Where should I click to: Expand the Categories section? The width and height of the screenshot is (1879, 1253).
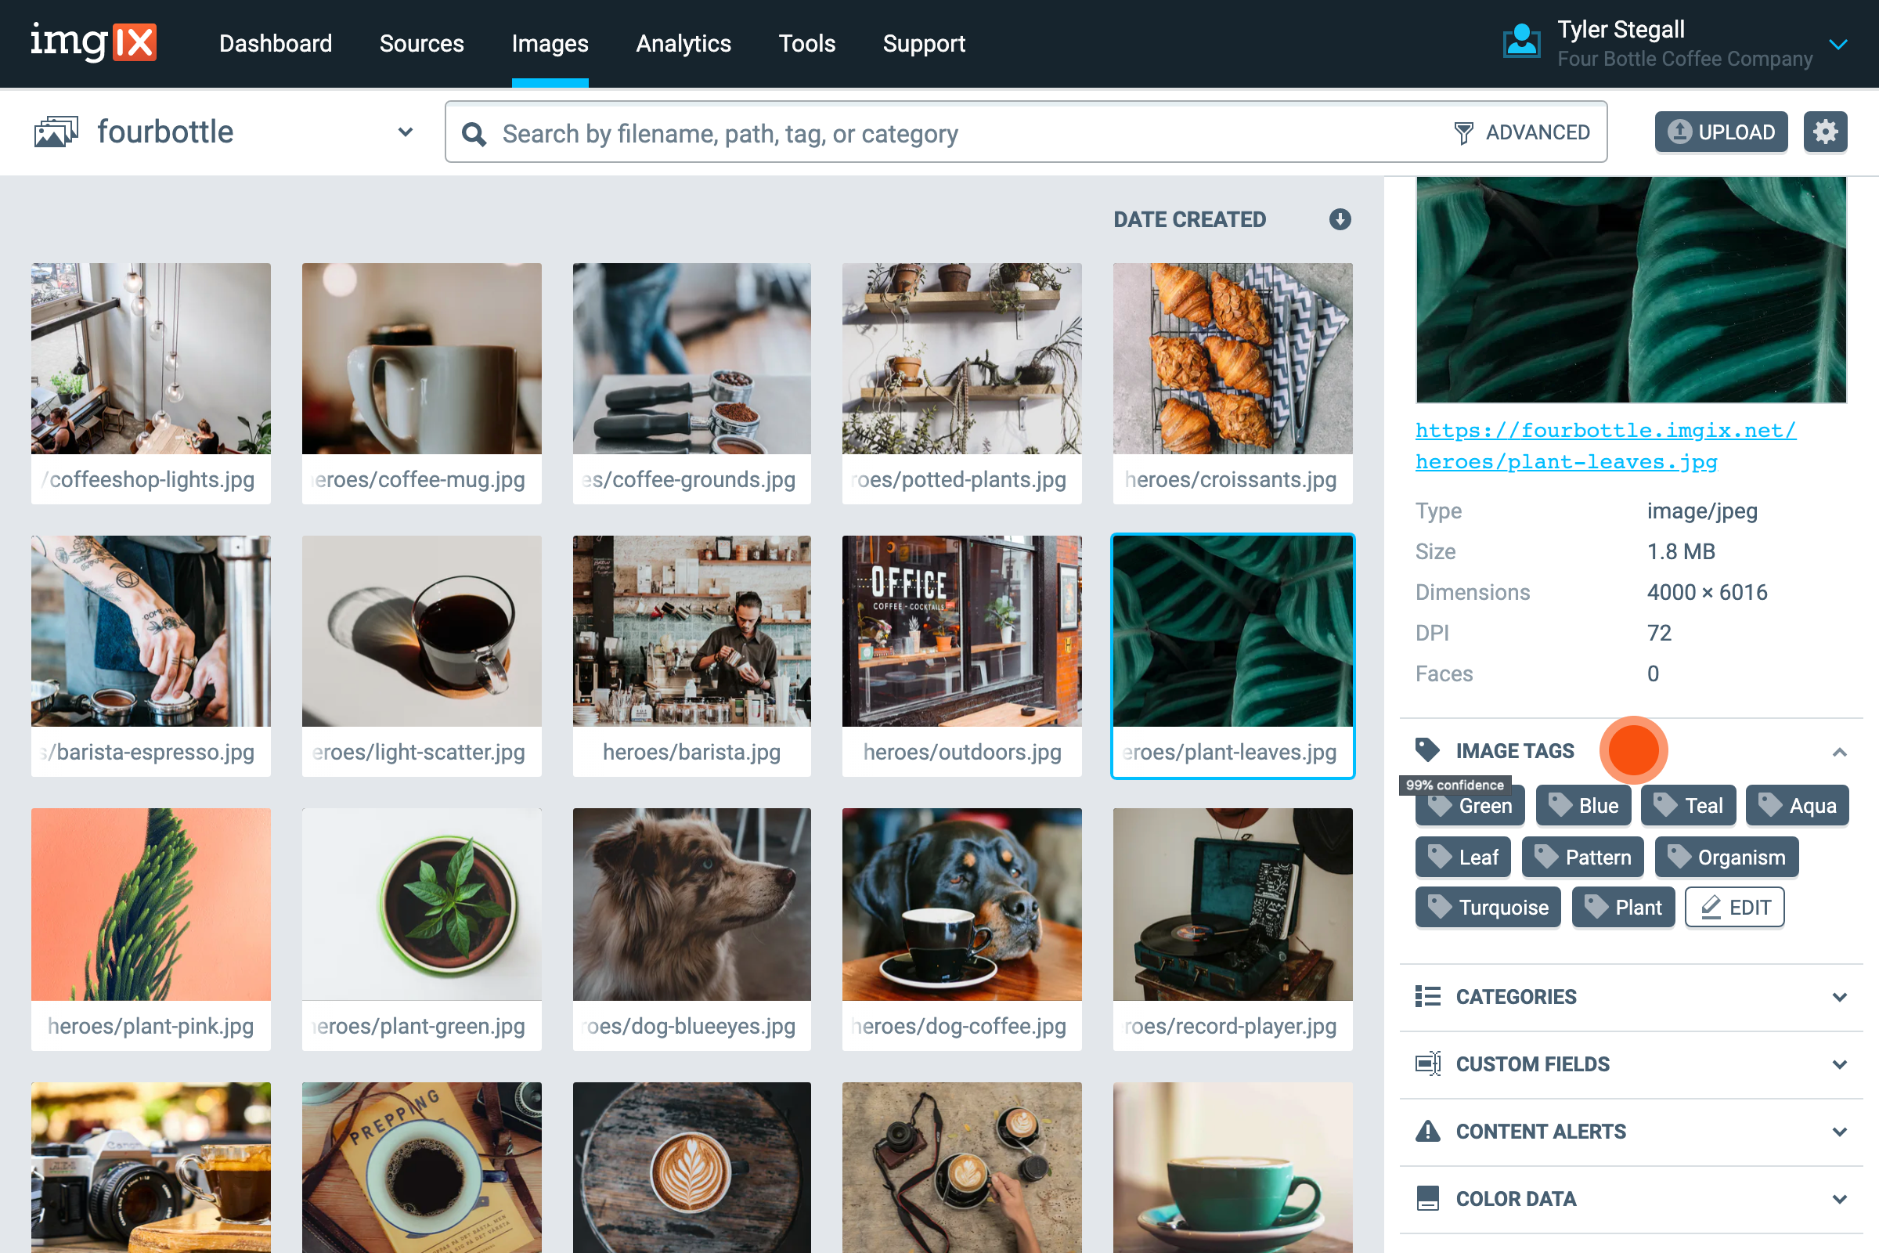tap(1841, 996)
